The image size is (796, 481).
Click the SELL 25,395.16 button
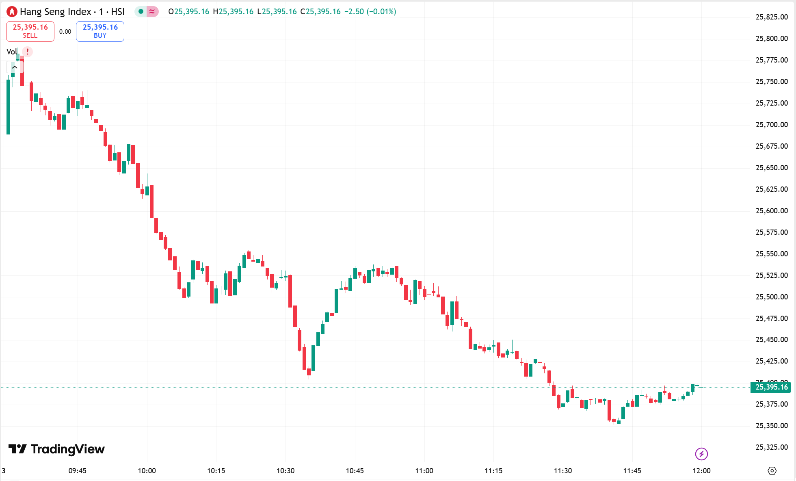30,31
